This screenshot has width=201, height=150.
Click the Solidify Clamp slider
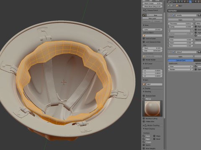(x=180, y=27)
